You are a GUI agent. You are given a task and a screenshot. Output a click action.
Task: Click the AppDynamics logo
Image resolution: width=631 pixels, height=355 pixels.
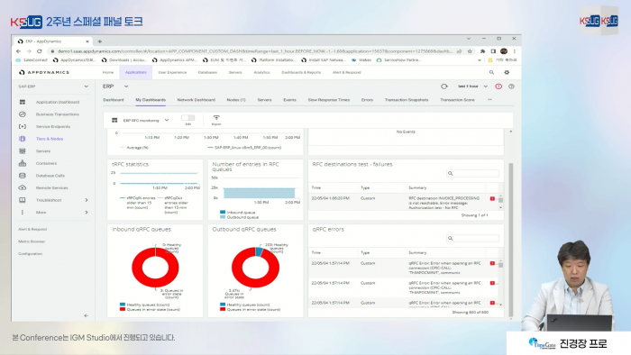(44, 72)
